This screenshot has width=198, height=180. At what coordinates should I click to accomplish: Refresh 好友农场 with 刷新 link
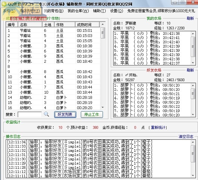point(190,70)
